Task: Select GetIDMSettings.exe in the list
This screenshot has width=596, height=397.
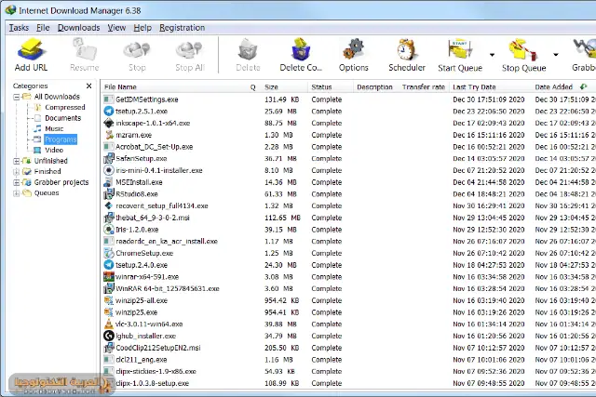Action: point(147,99)
